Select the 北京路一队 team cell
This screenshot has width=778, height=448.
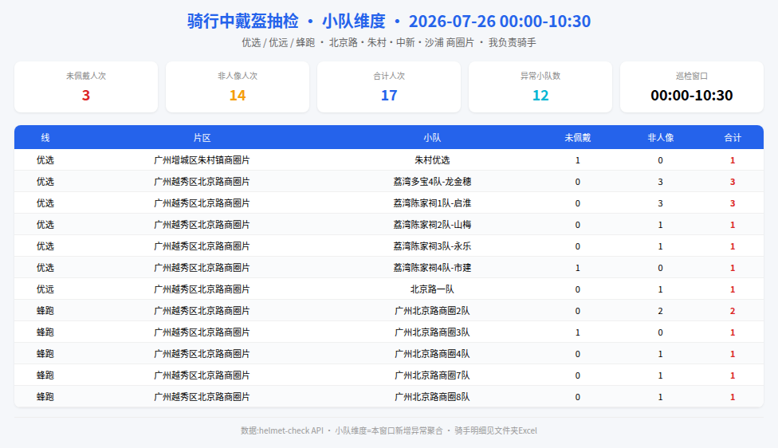point(432,289)
